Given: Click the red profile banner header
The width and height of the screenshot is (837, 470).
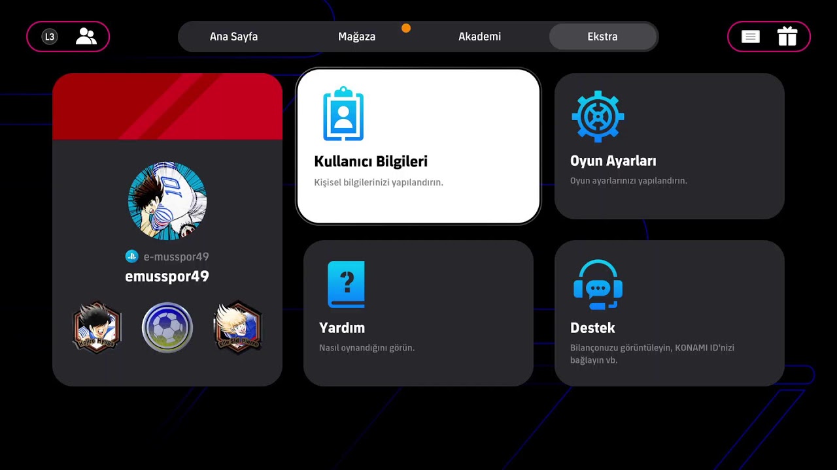Looking at the screenshot, I should [167, 106].
